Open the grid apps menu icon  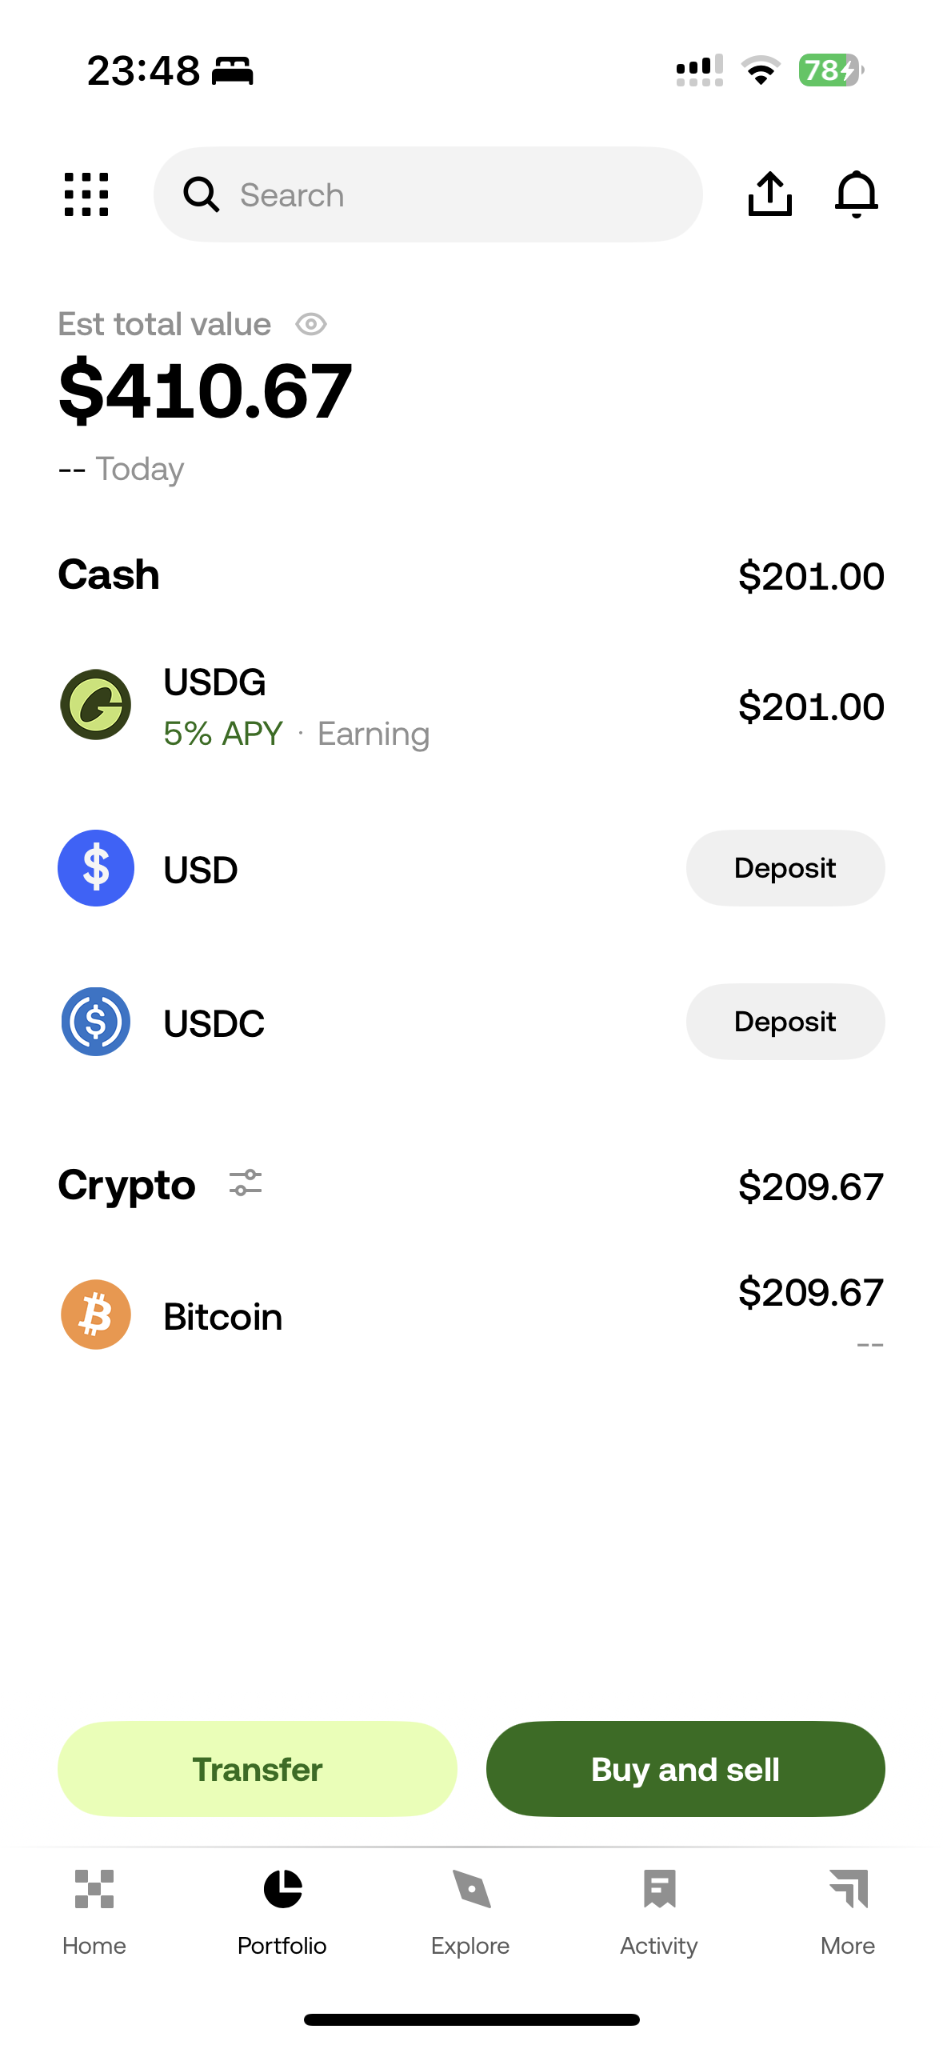point(86,194)
